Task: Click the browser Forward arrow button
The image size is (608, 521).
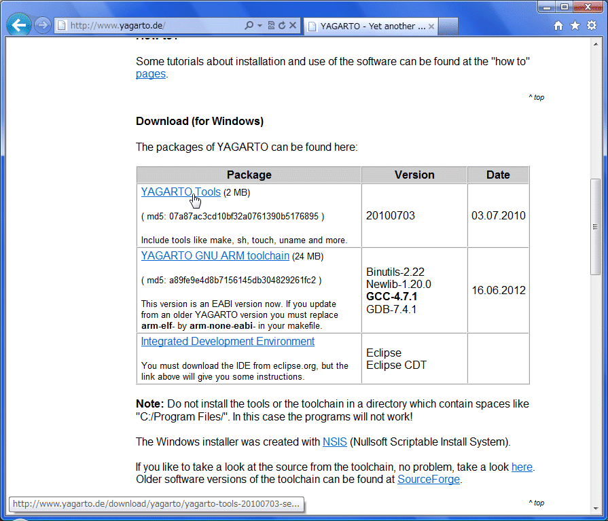Action: click(43, 26)
